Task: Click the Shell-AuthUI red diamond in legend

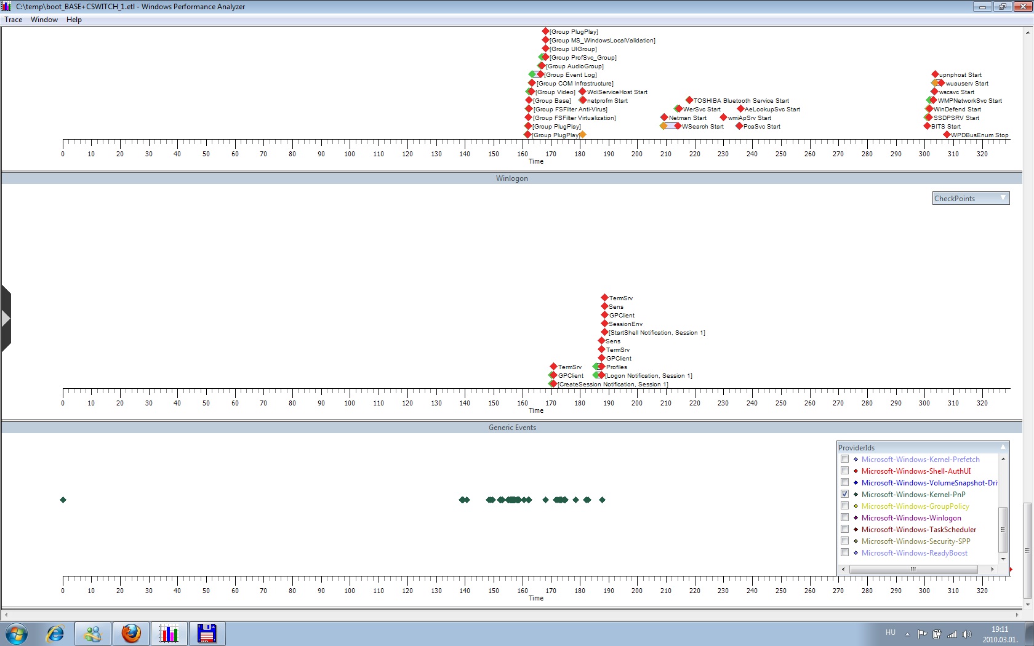Action: [856, 471]
